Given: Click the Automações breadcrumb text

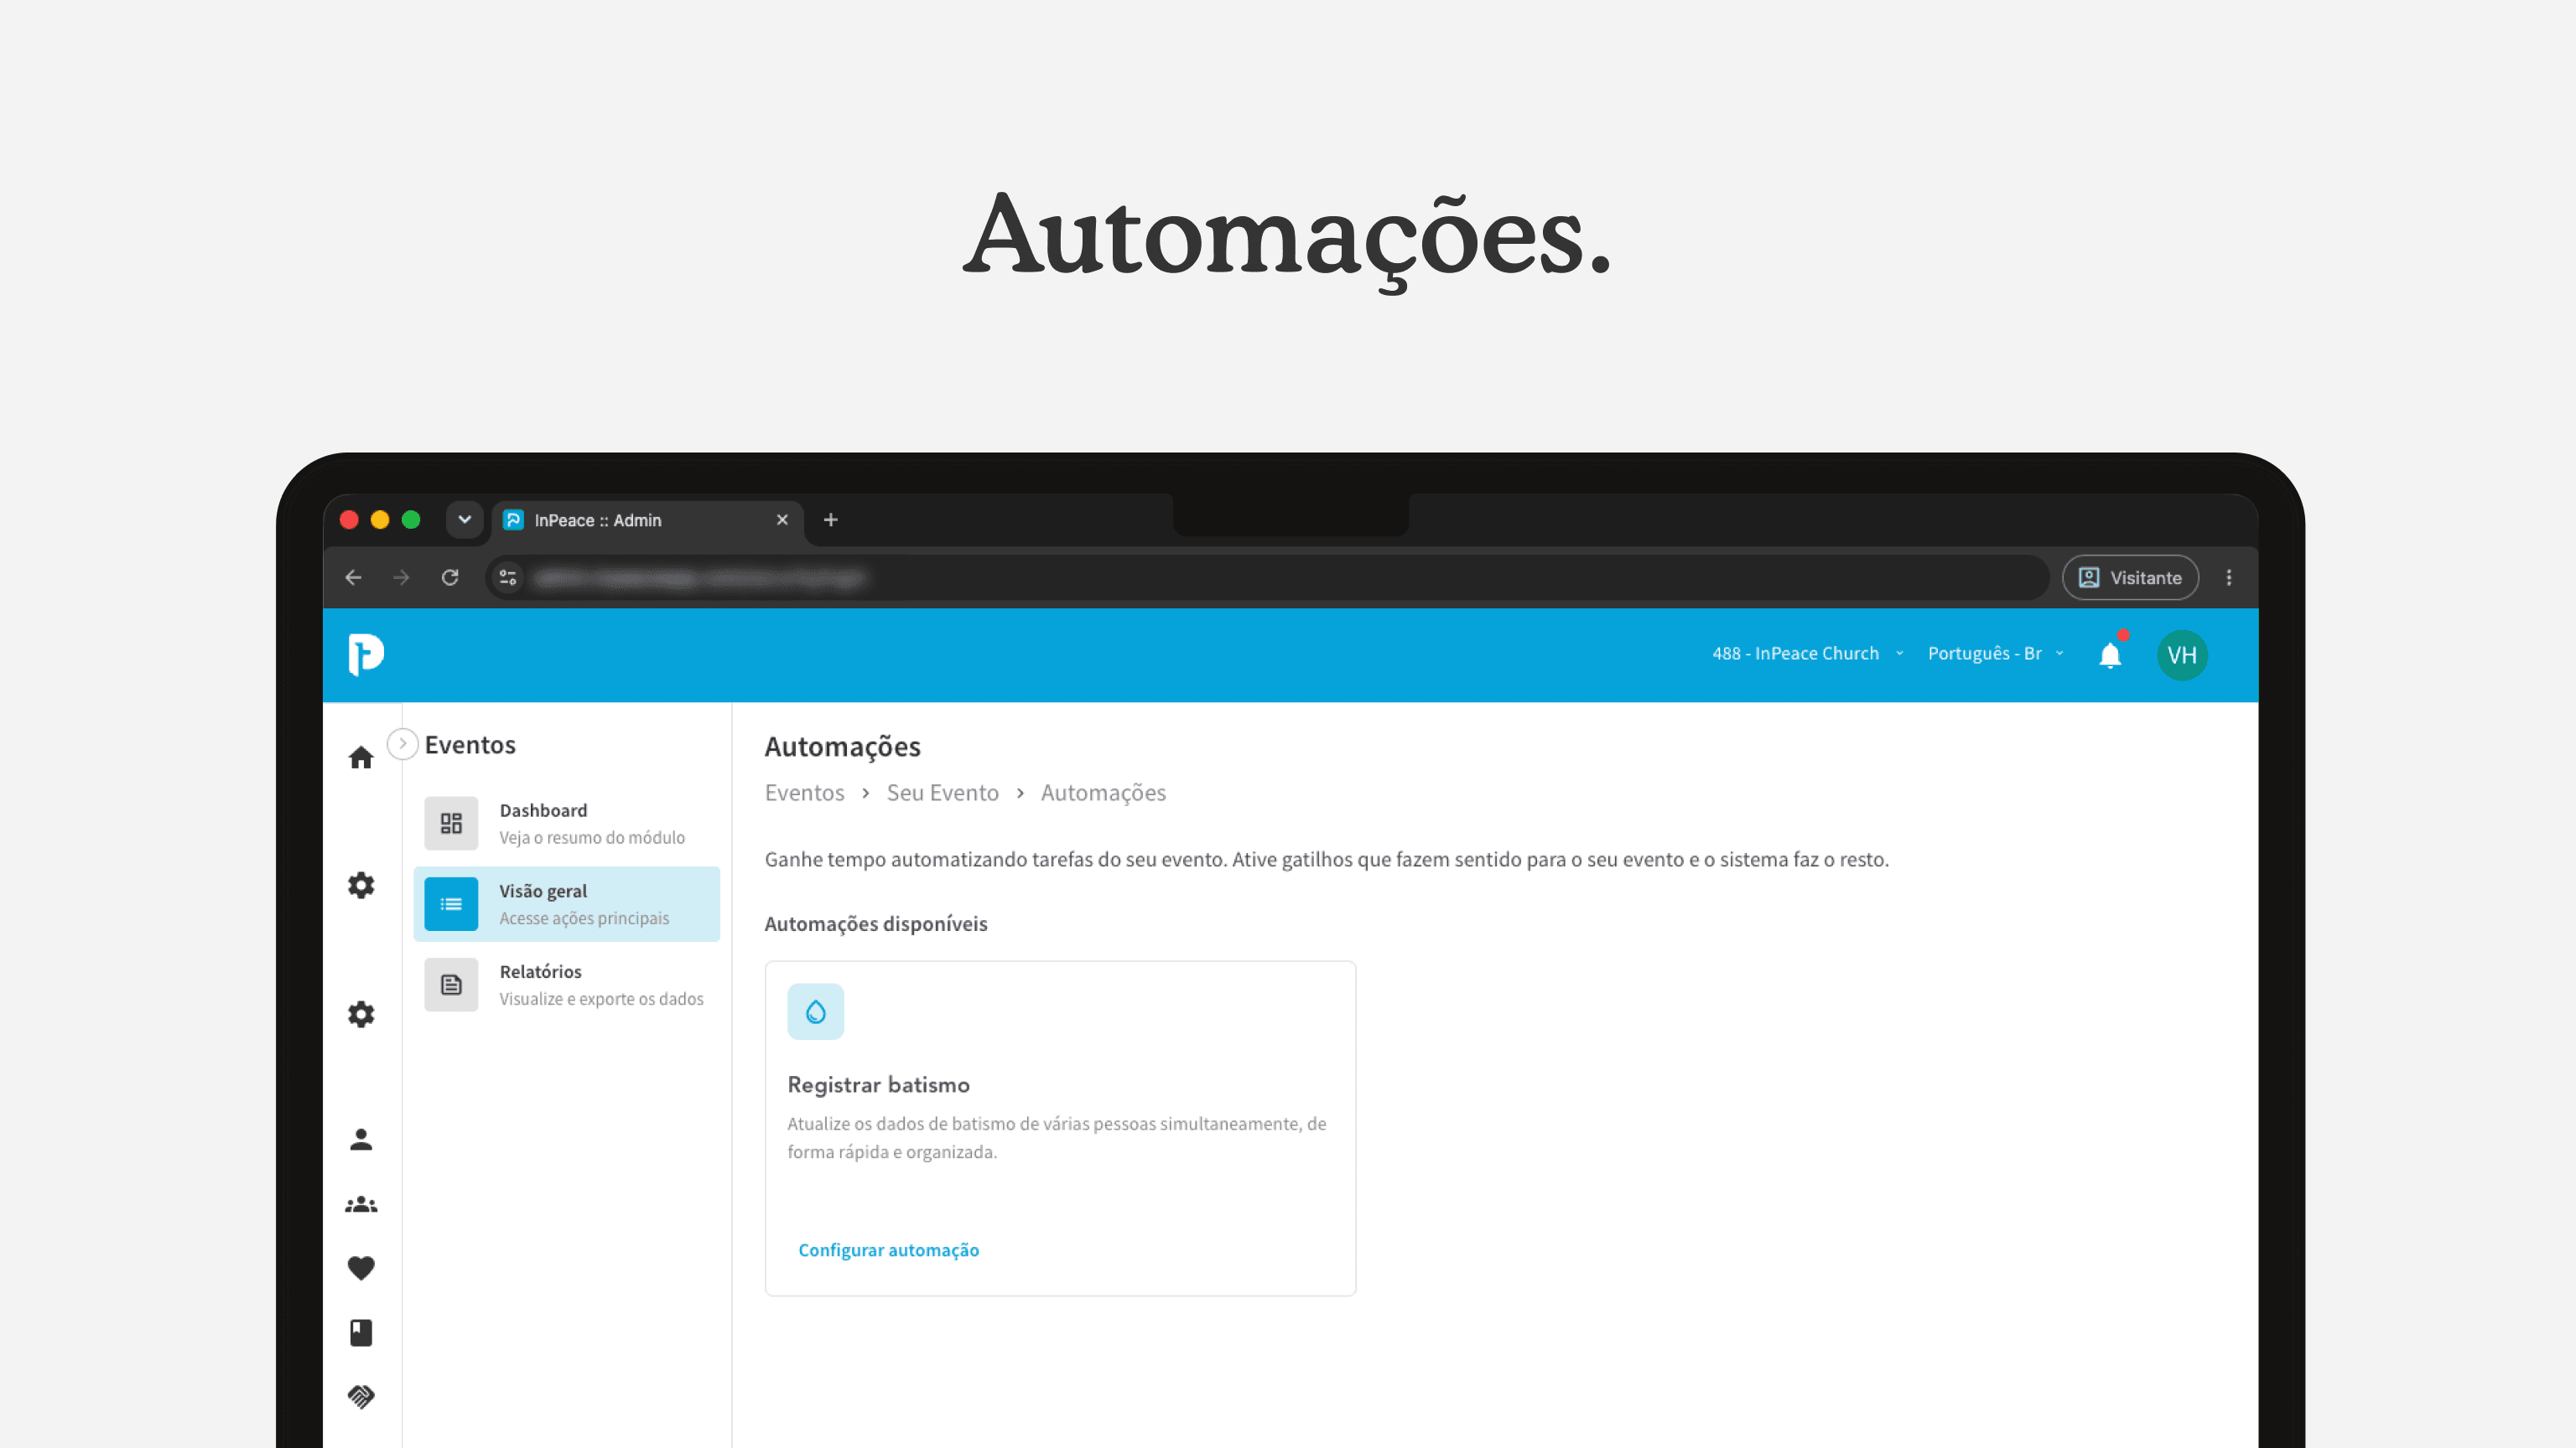Looking at the screenshot, I should (1103, 793).
